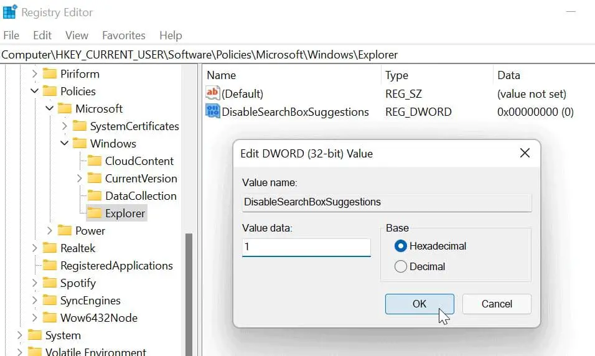
Task: Click the REG_SZ type cell
Action: [404, 94]
